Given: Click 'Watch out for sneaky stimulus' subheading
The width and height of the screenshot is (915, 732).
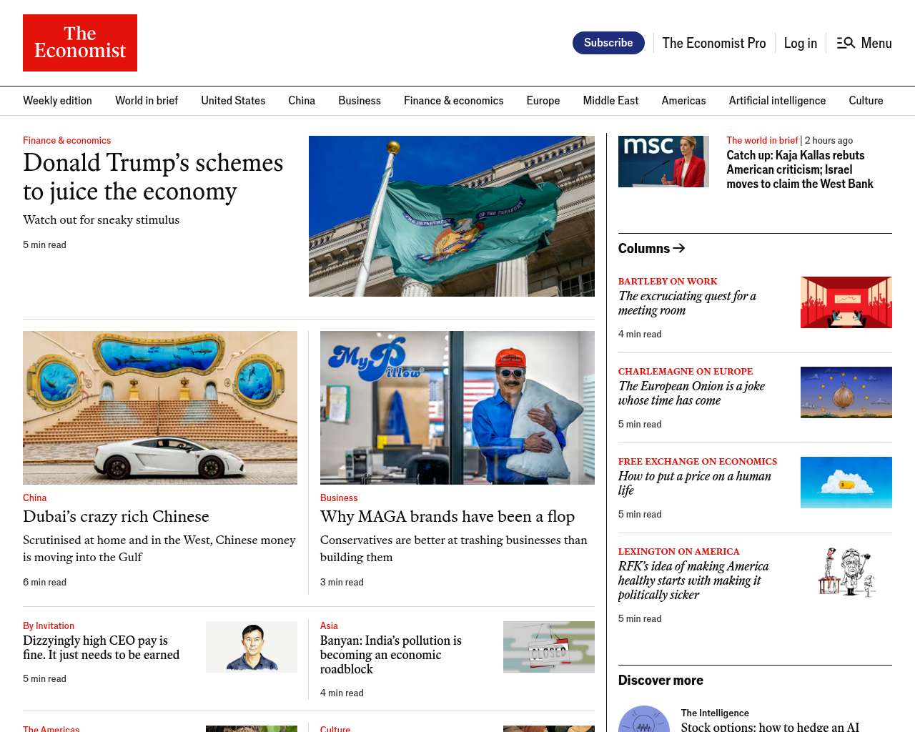Looking at the screenshot, I should coord(102,220).
